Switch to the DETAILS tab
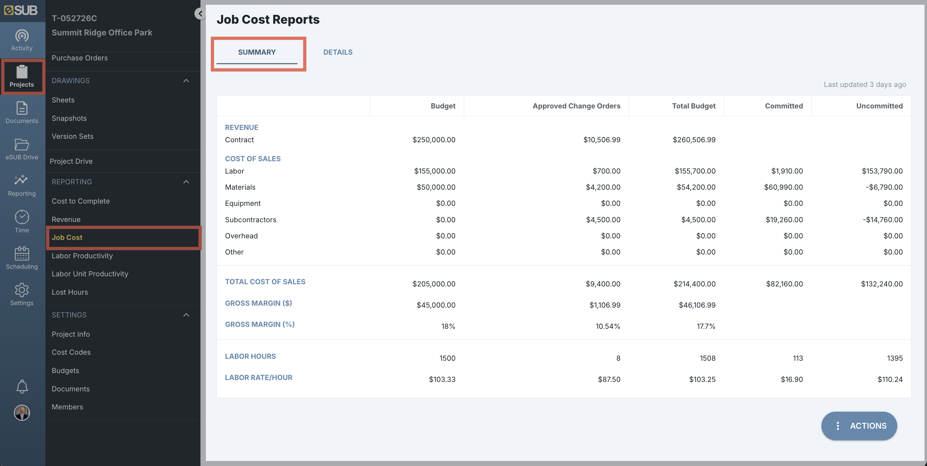Image resolution: width=927 pixels, height=466 pixels. click(x=338, y=52)
